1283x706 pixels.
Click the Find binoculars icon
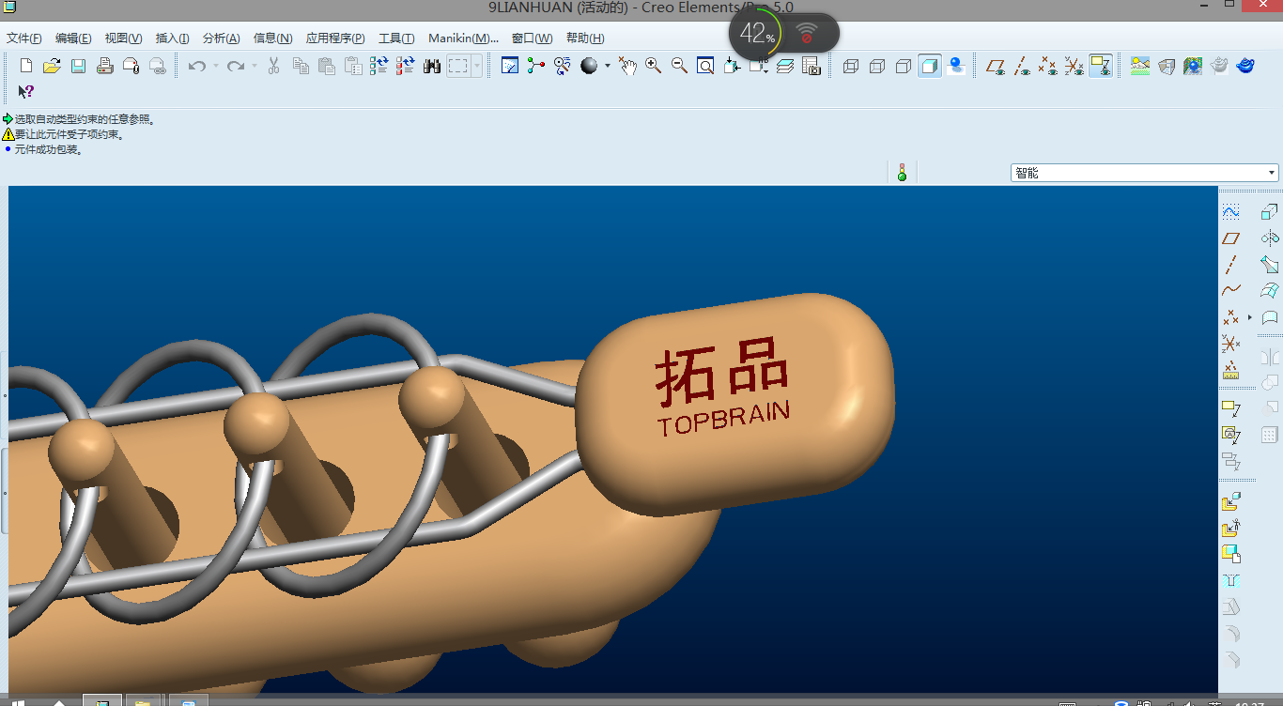point(432,66)
